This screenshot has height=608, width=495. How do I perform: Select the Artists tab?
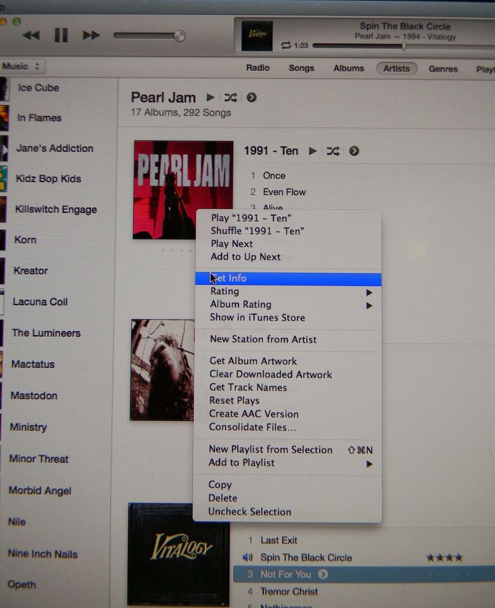tap(396, 69)
